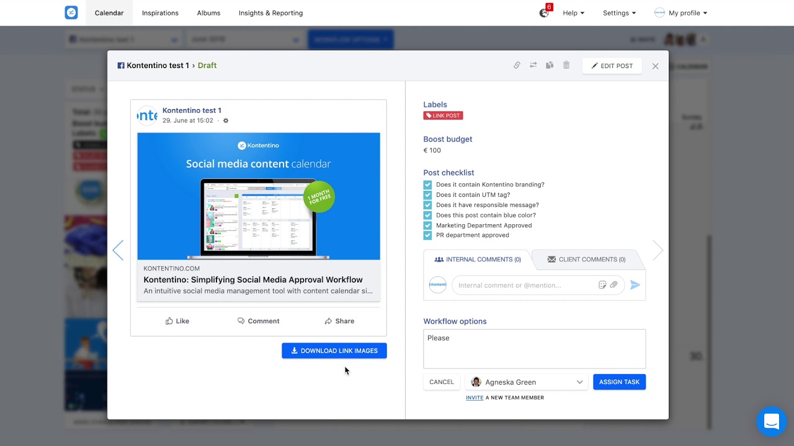Insert a sticker in comment box
Viewport: 794px width, 446px height.
click(x=602, y=285)
